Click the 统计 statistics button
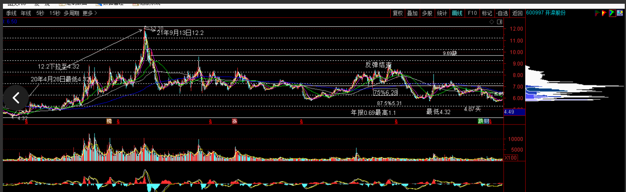 tap(442, 13)
